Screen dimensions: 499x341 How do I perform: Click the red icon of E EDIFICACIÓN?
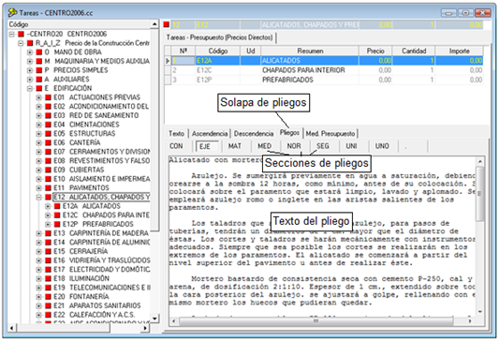point(39,88)
